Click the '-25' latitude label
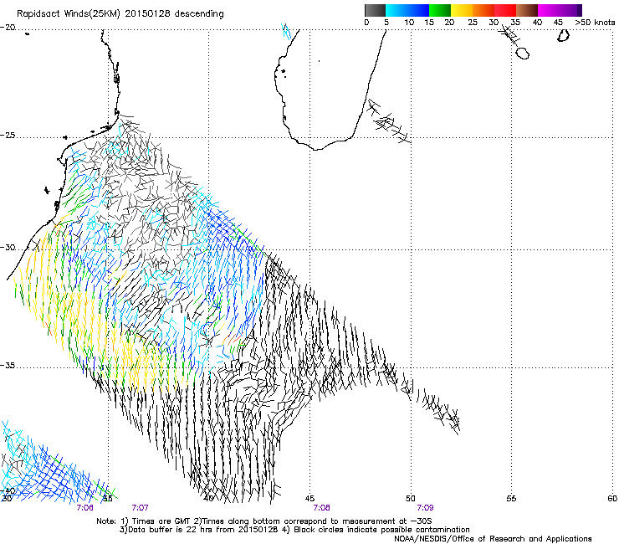This screenshot has width=619, height=544. coord(8,136)
